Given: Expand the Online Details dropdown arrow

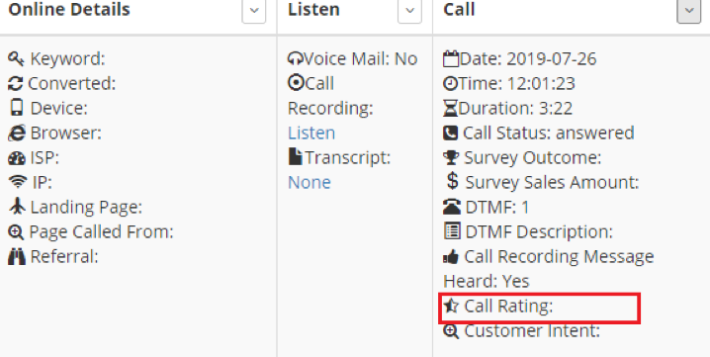Looking at the screenshot, I should tap(254, 10).
